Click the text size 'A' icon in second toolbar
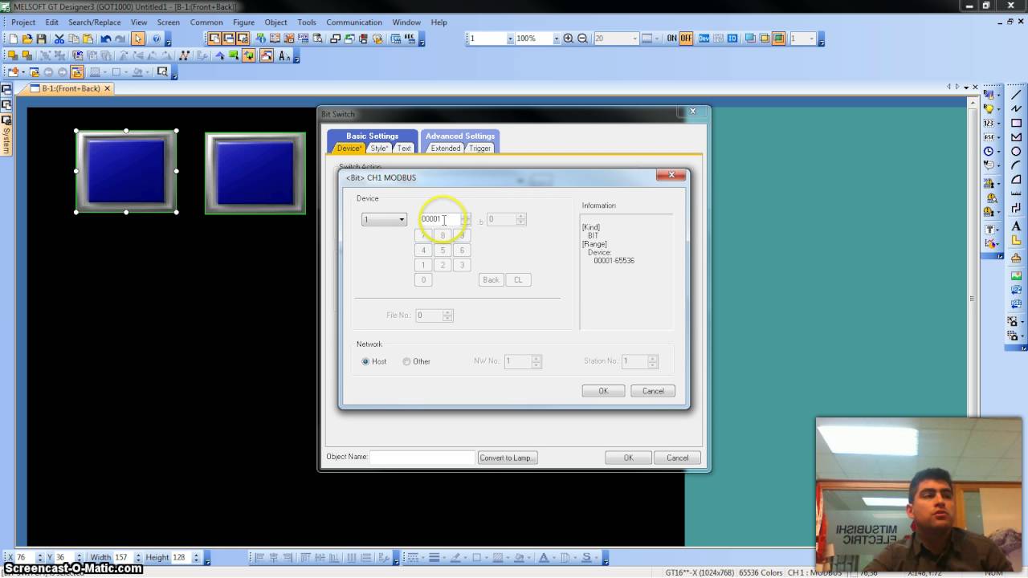Screen dimensions: 1028x578 coord(285,56)
